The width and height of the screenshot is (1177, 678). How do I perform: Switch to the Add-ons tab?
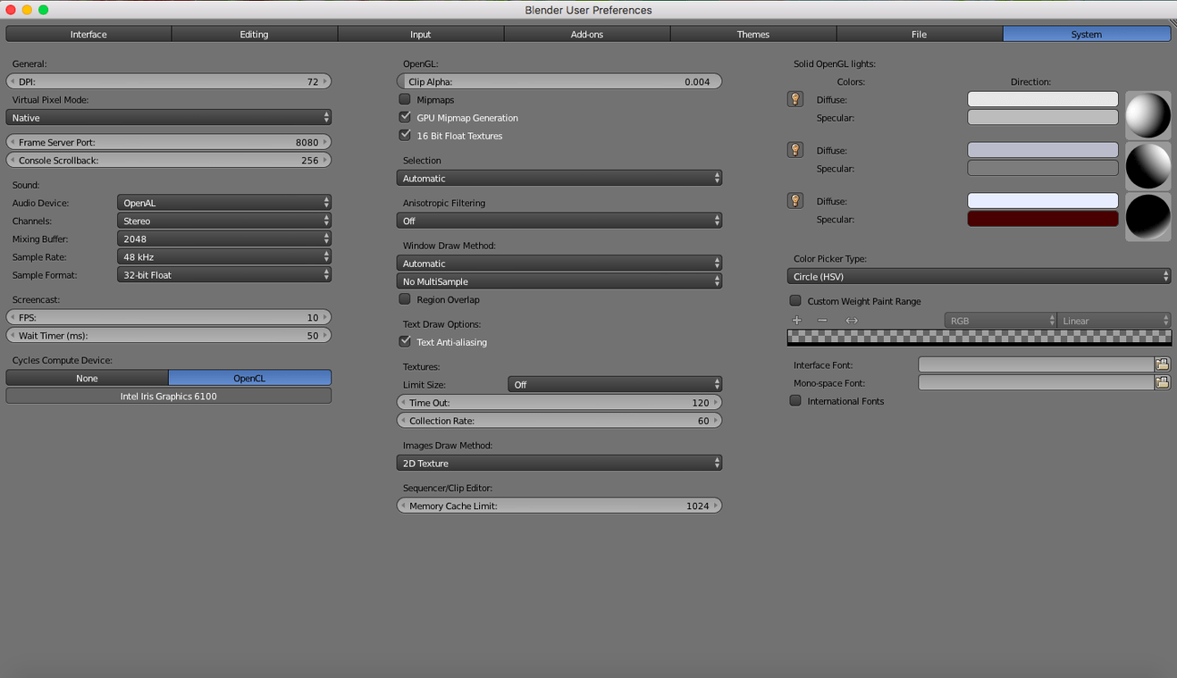587,34
